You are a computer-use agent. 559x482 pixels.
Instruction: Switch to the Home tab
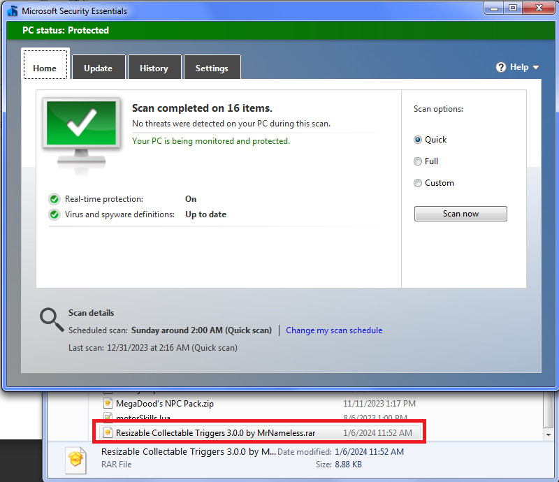point(45,64)
